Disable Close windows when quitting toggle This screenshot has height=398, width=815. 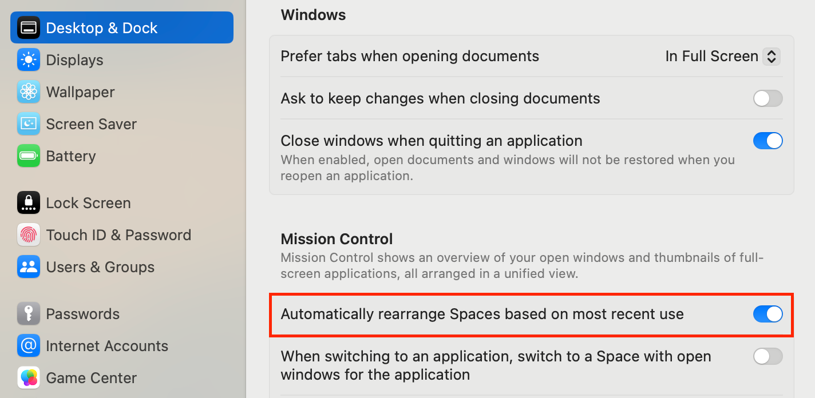tap(767, 141)
